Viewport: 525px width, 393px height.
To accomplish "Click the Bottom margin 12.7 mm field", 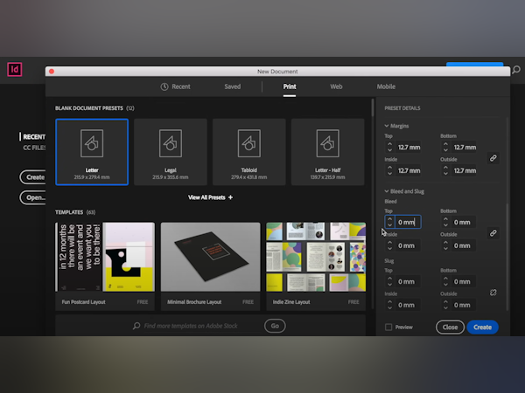I will click(465, 148).
